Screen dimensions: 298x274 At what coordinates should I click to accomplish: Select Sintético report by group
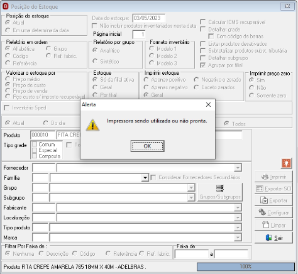click(95, 61)
